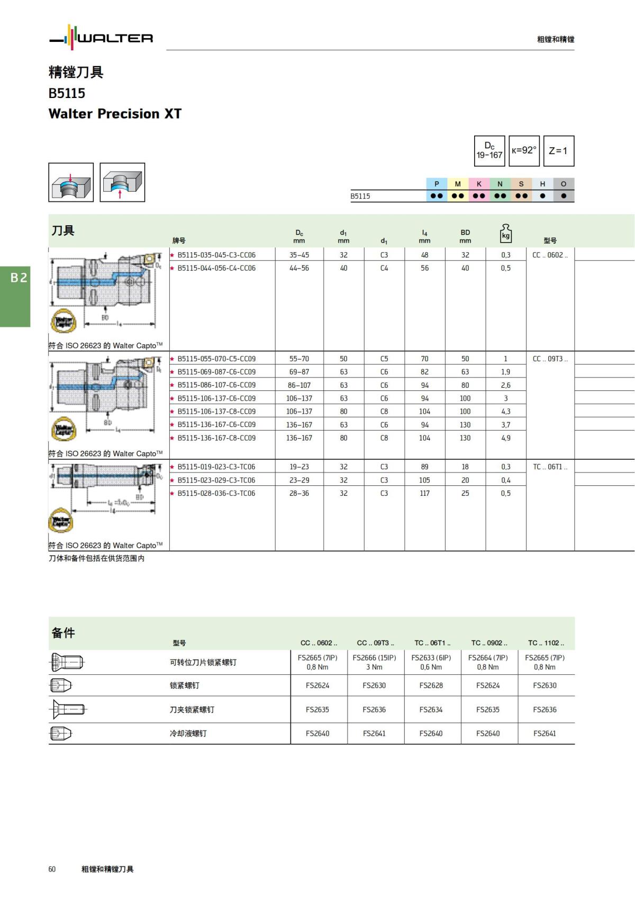Click the 牌号 column header
635x899 pixels.
179,241
